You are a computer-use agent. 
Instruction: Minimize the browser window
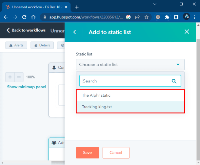coord(168,4)
